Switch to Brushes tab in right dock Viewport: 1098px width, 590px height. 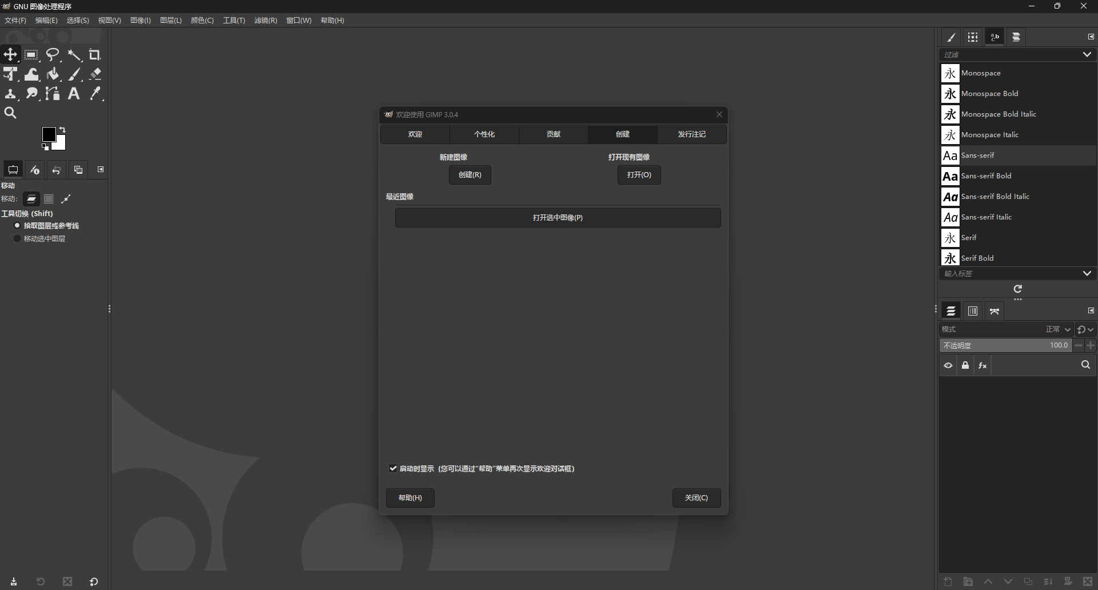951,37
